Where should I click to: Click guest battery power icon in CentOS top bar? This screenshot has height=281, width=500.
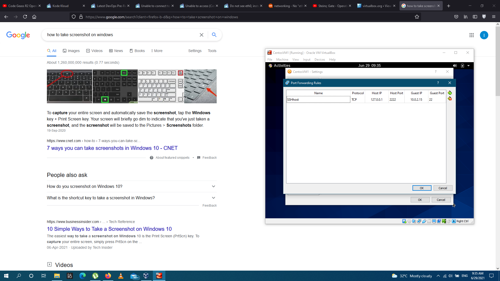462,66
